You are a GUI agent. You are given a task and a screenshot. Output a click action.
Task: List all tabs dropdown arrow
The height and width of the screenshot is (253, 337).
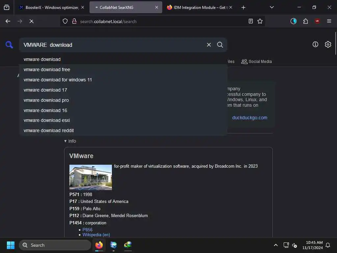click(272, 7)
